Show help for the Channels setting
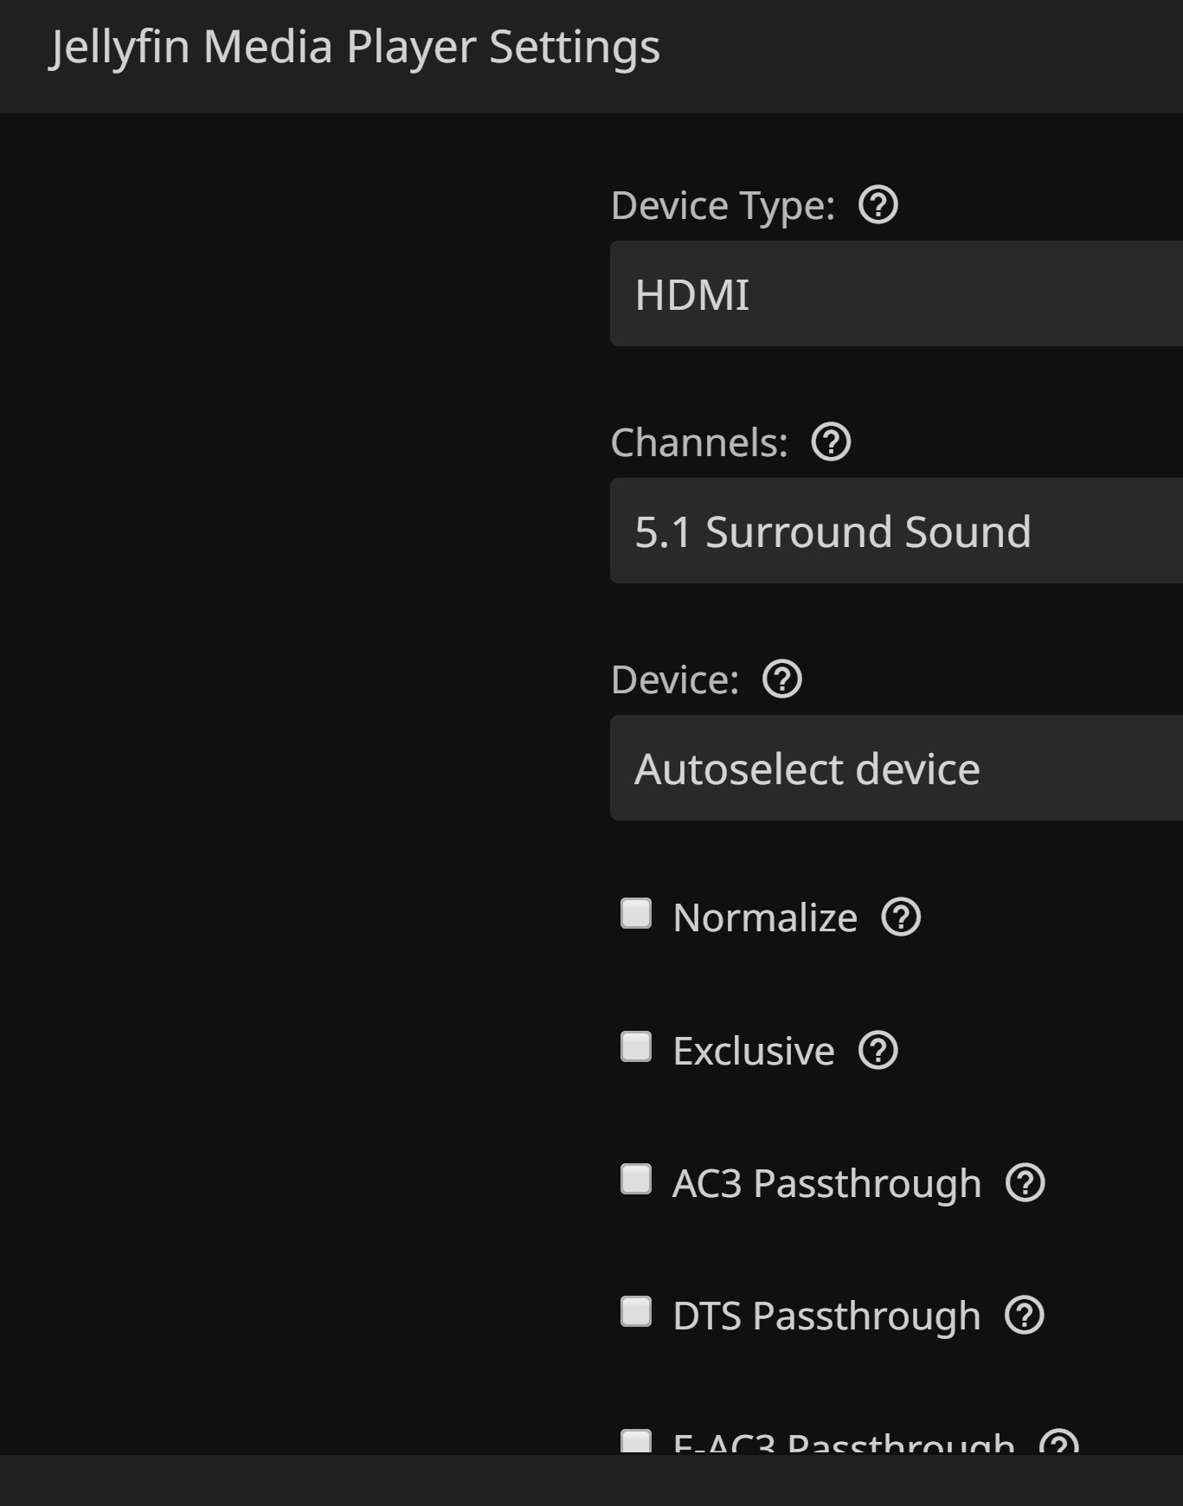1183x1506 pixels. click(x=831, y=442)
